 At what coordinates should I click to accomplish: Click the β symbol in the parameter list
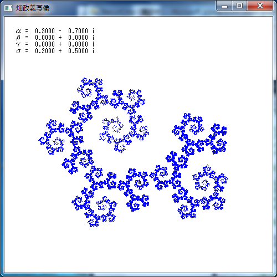[x=18, y=38]
